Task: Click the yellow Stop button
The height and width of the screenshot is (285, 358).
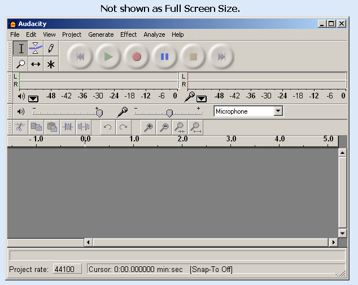Action: pos(193,57)
